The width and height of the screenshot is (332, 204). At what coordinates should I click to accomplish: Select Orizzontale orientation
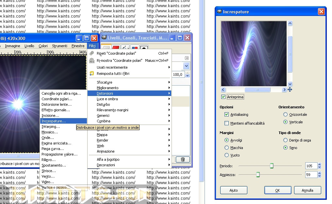[x=285, y=115]
